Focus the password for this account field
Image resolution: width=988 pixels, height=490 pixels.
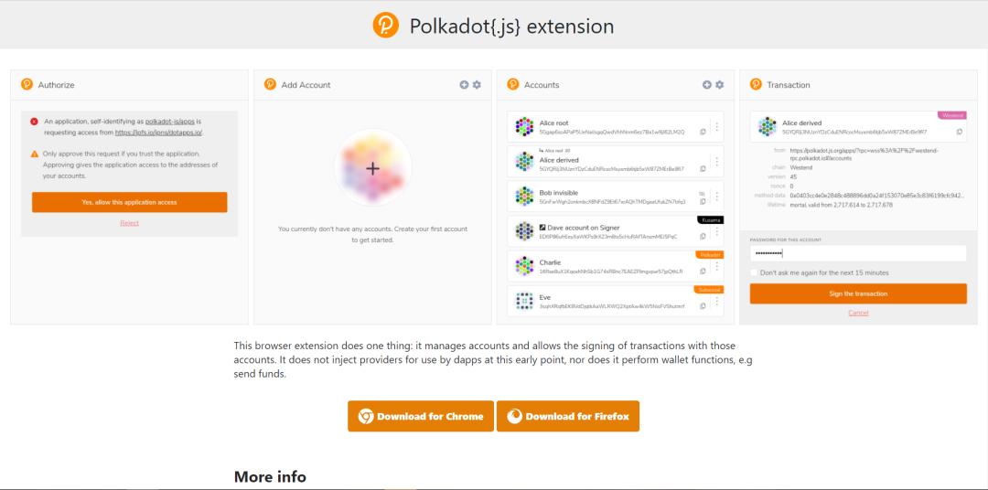click(857, 253)
